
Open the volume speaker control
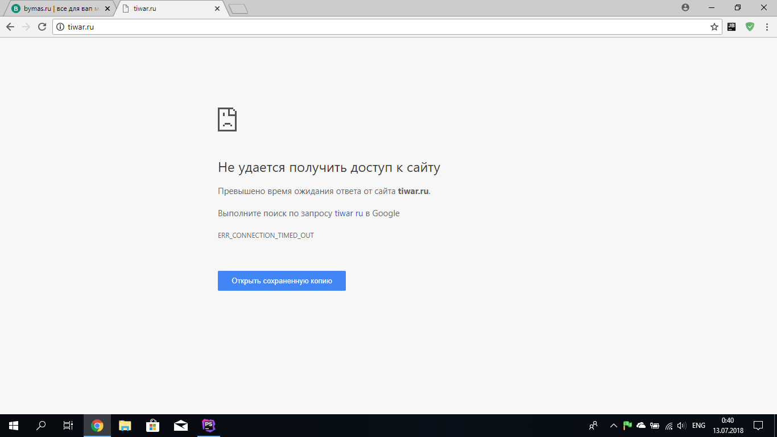pos(681,426)
